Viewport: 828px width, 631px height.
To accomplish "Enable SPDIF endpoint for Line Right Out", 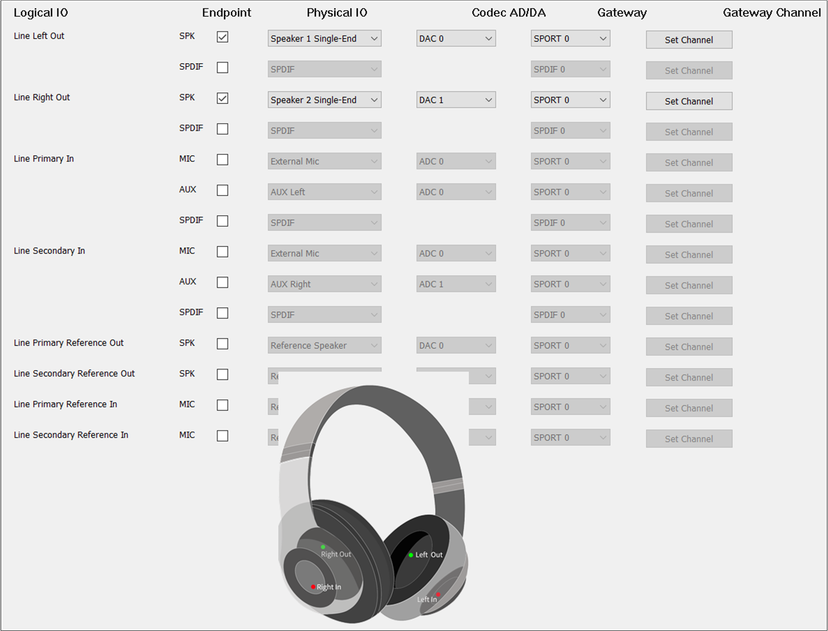I will [x=223, y=129].
